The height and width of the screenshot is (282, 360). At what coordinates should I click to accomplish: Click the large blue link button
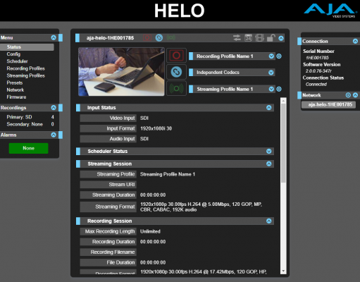pyautogui.click(x=176, y=72)
